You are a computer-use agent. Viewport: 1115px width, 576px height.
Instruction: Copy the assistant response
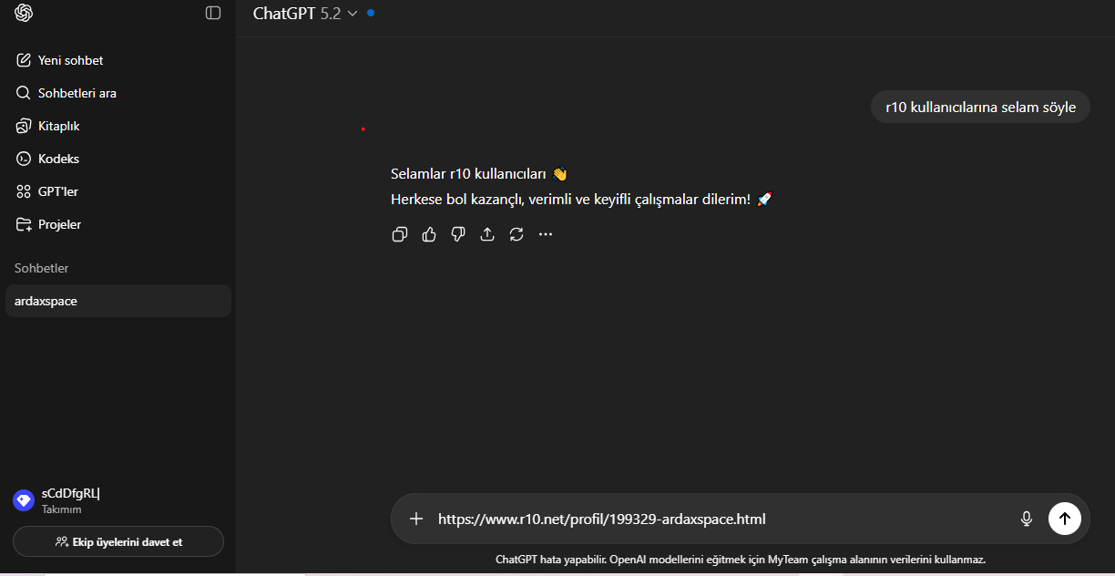click(399, 234)
